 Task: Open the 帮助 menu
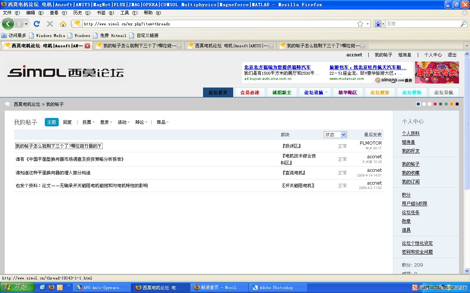click(x=152, y=13)
